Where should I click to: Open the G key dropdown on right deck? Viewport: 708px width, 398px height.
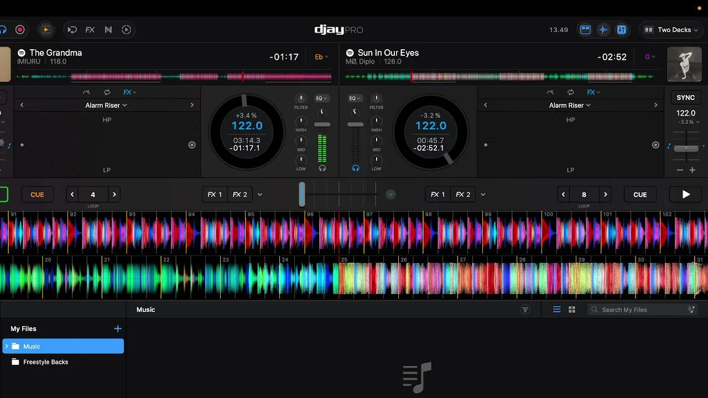[x=650, y=57]
